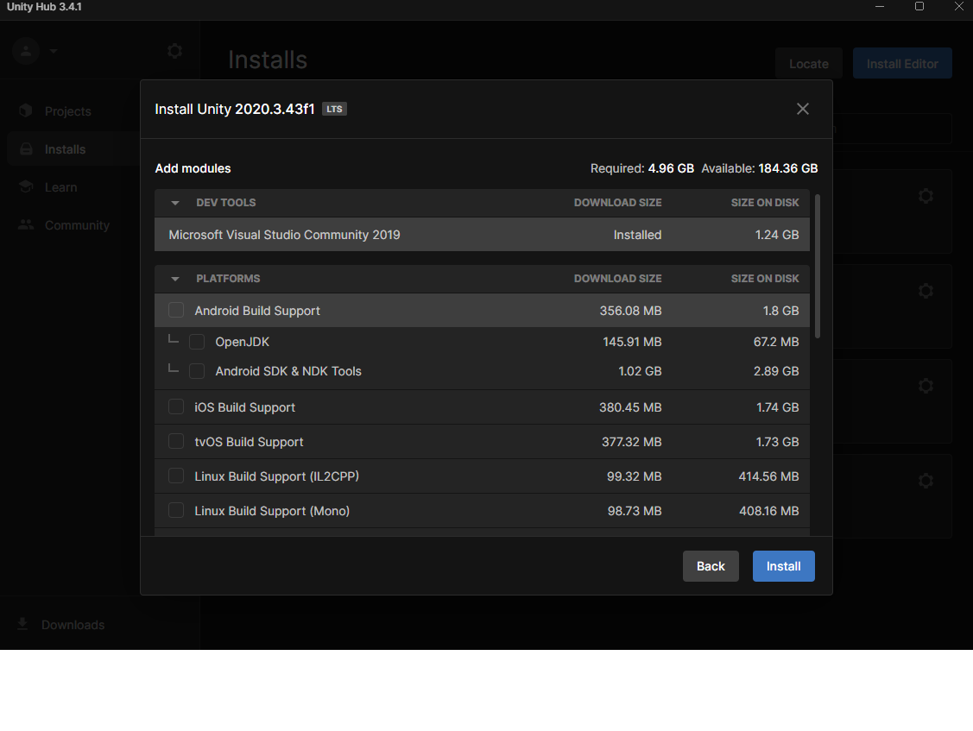Collapse the DEV TOOLS section
The image size is (973, 731).
click(x=174, y=202)
